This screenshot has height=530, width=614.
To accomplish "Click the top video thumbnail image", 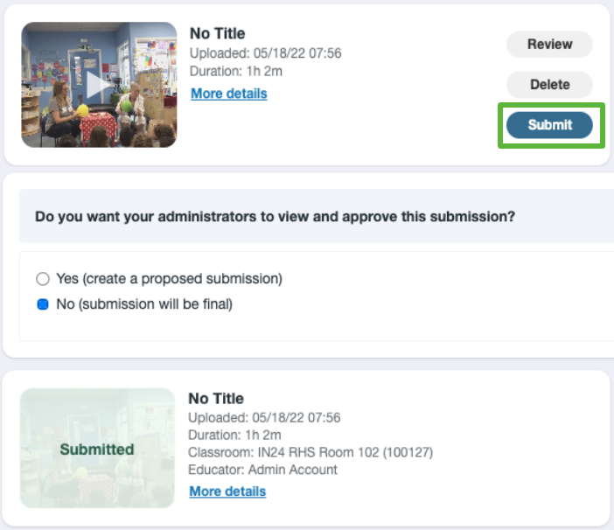I will pyautogui.click(x=99, y=85).
